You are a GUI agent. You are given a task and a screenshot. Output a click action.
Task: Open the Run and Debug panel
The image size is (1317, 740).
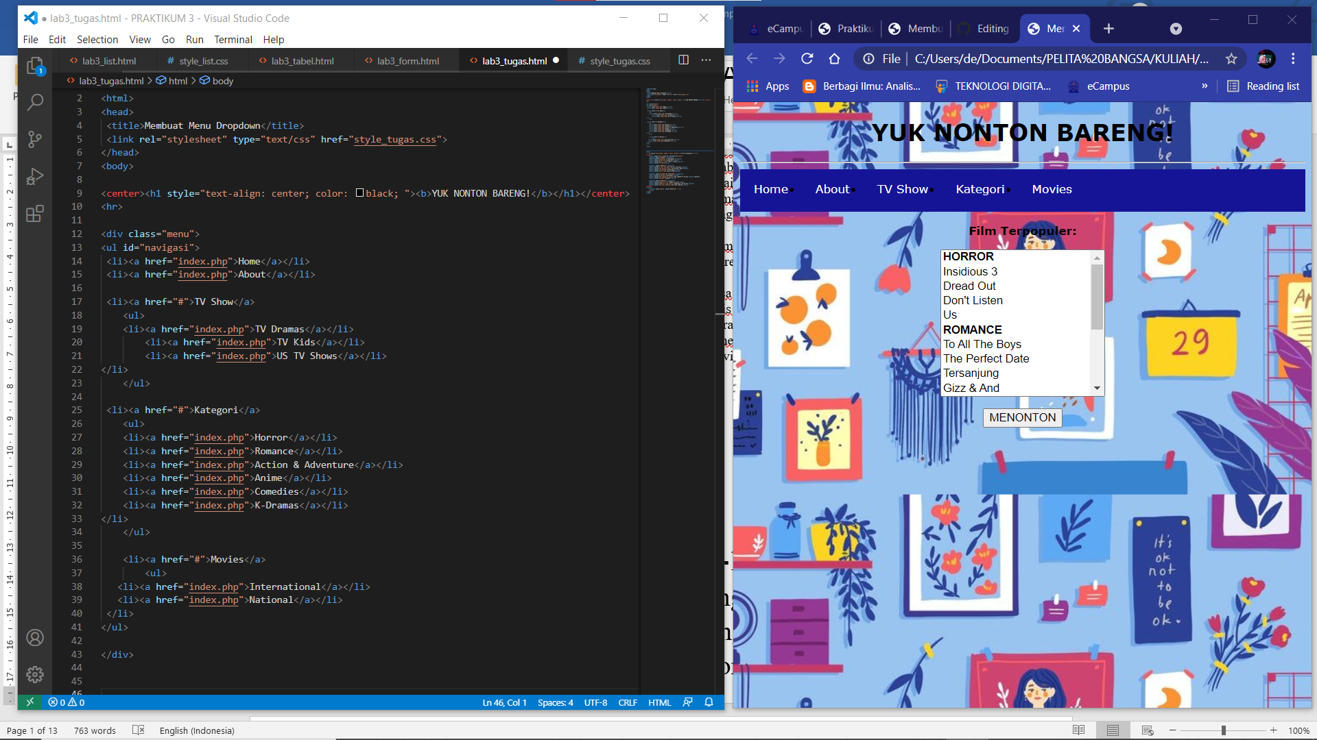[x=34, y=177]
